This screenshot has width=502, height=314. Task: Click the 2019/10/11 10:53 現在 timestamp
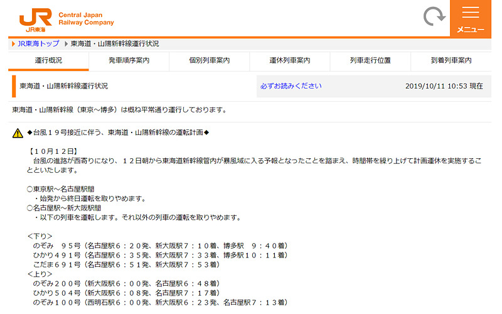pyautogui.click(x=444, y=86)
